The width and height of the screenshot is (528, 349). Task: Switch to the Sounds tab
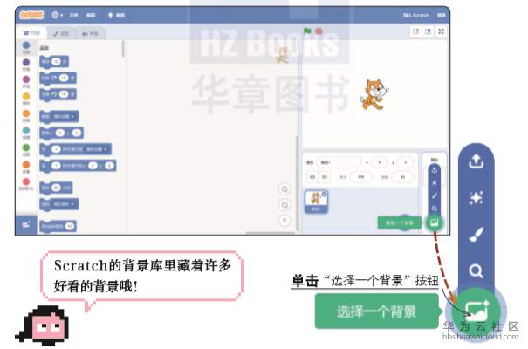90,33
